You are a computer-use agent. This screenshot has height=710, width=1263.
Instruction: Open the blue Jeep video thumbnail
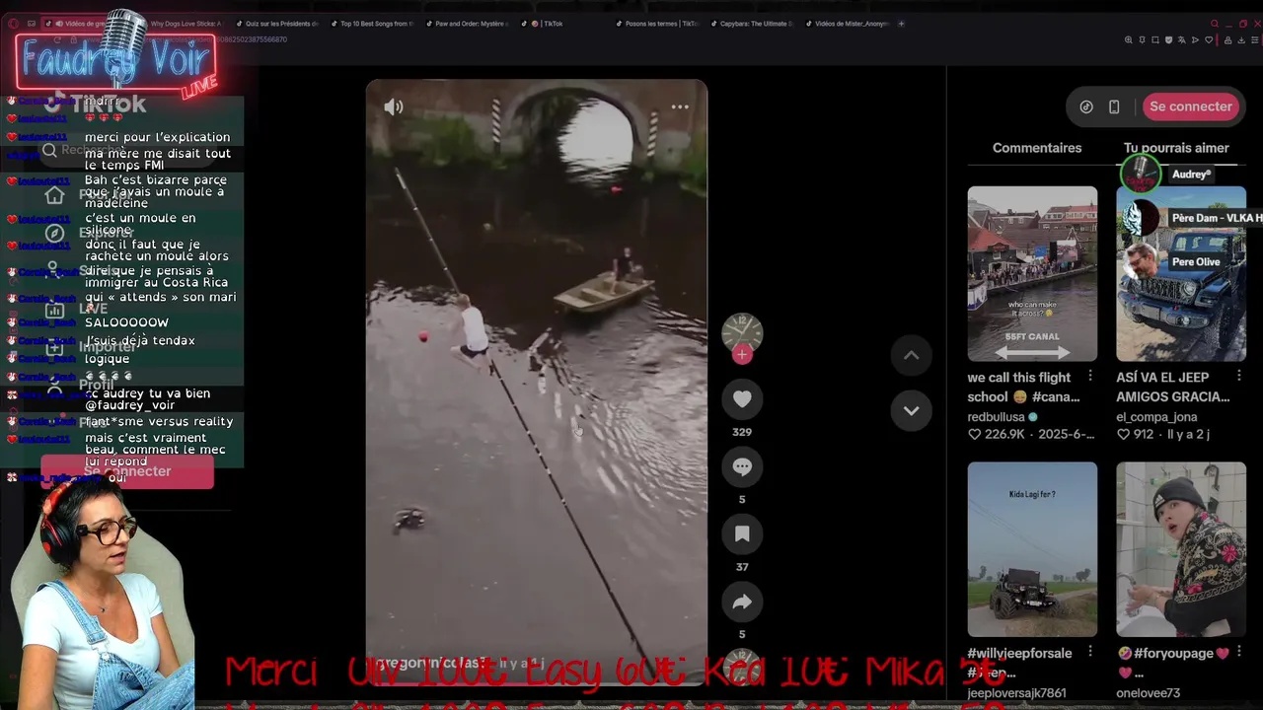(1181, 273)
